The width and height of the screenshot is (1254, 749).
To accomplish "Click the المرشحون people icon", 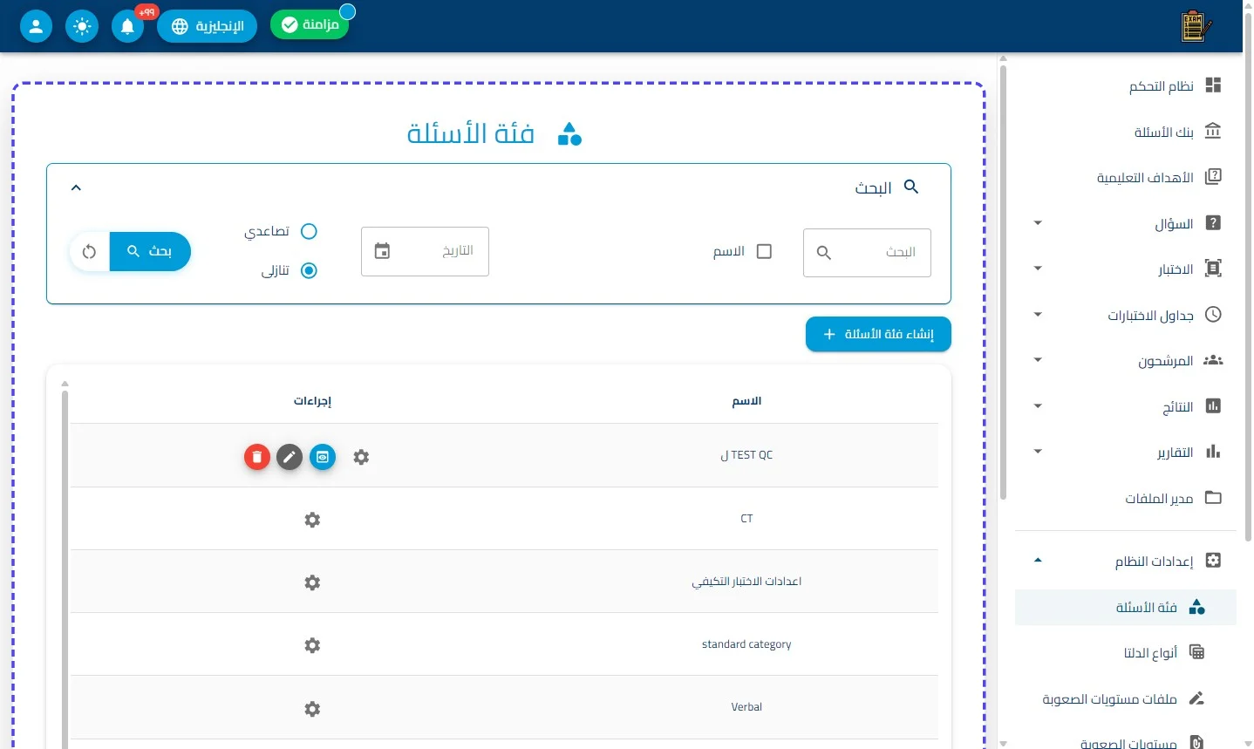I will pos(1213,360).
